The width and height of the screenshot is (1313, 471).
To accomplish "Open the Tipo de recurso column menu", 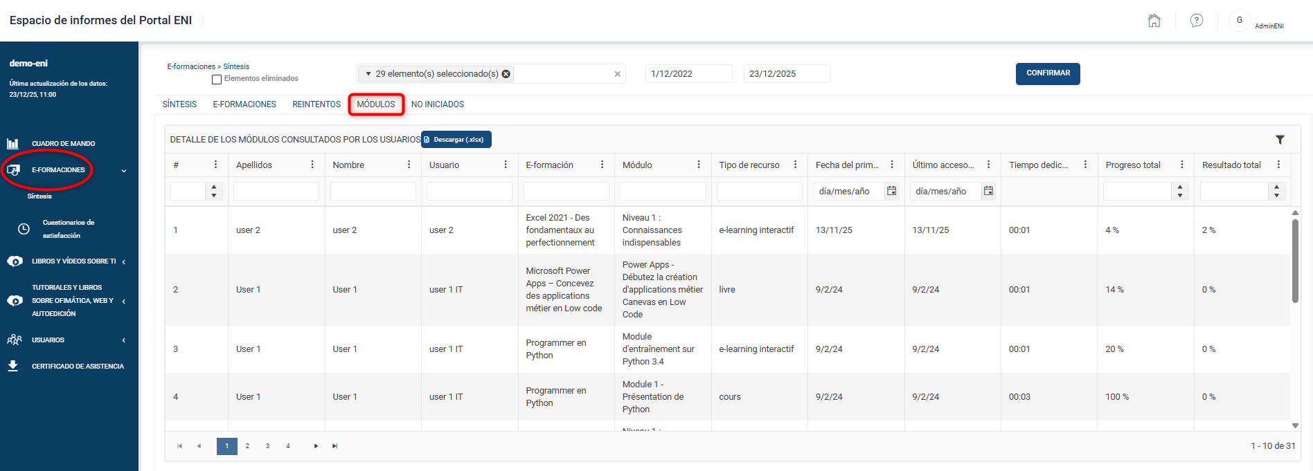I will [795, 165].
